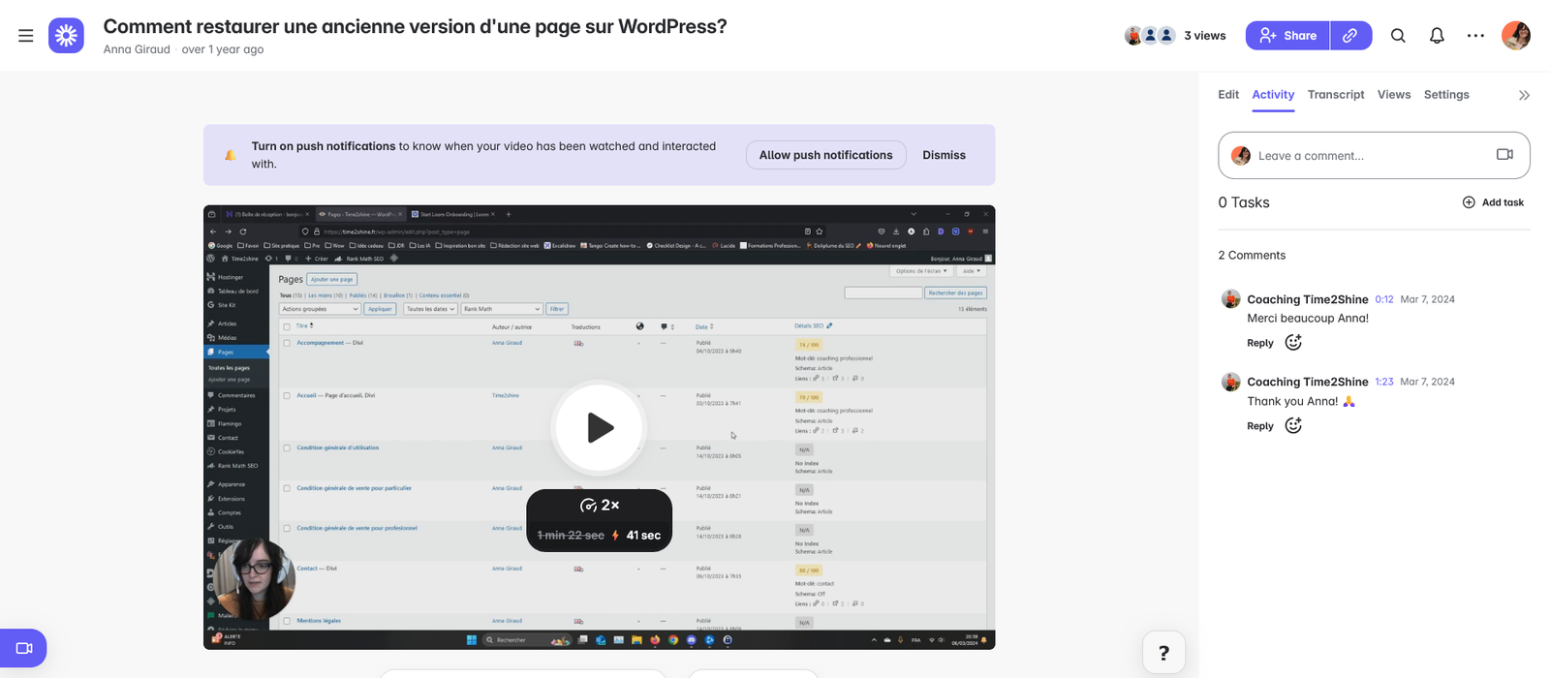Click the avatar on the 1:23 comment
The height and width of the screenshot is (678, 1550).
[x=1230, y=382]
